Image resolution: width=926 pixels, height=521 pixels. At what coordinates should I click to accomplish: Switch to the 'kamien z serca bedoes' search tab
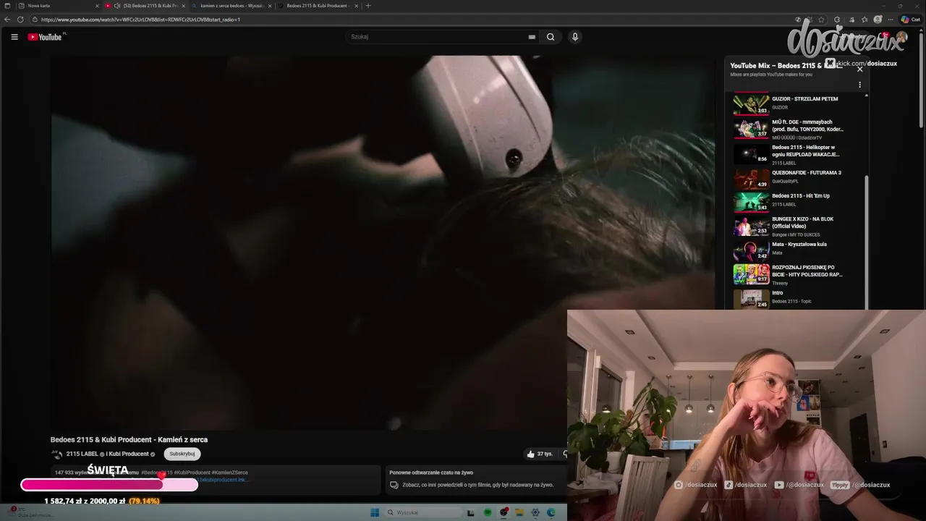[x=231, y=6]
